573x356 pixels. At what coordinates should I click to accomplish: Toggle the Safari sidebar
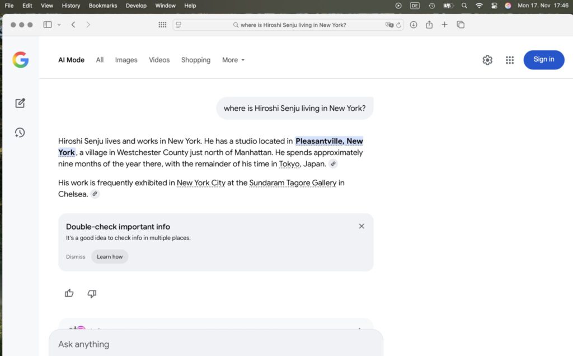tap(48, 25)
